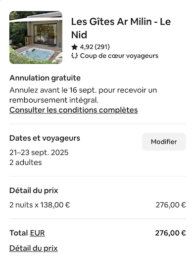Click the 2 nuits x 138,00 € line

(x=40, y=205)
